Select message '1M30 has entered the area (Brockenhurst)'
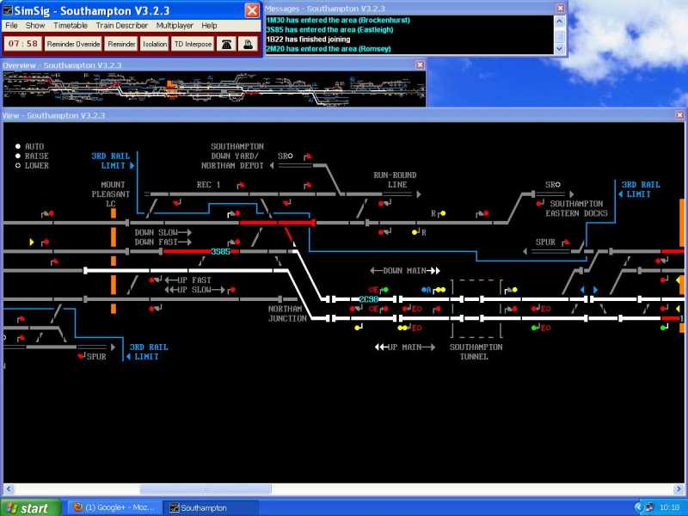 click(x=338, y=20)
